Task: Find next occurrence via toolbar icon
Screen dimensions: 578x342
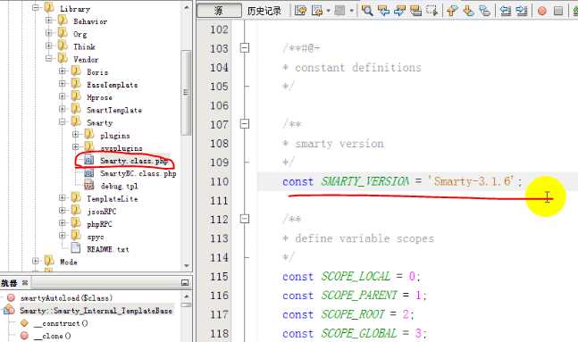Action: (399, 11)
